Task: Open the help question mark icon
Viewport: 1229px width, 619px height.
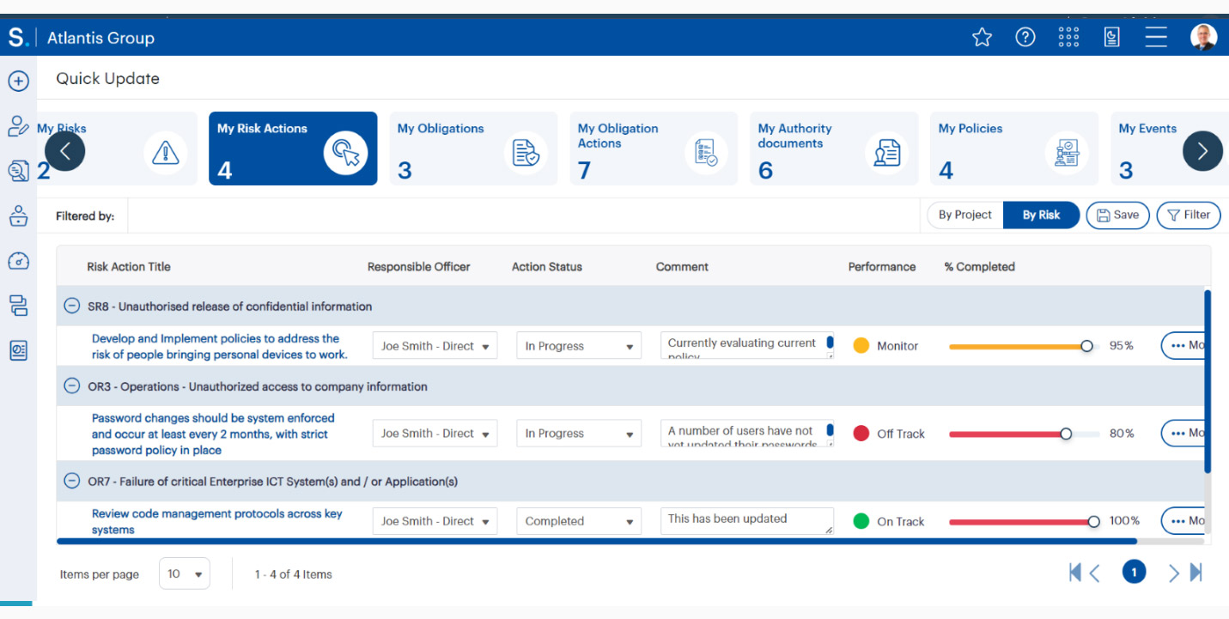Action: (x=1025, y=37)
